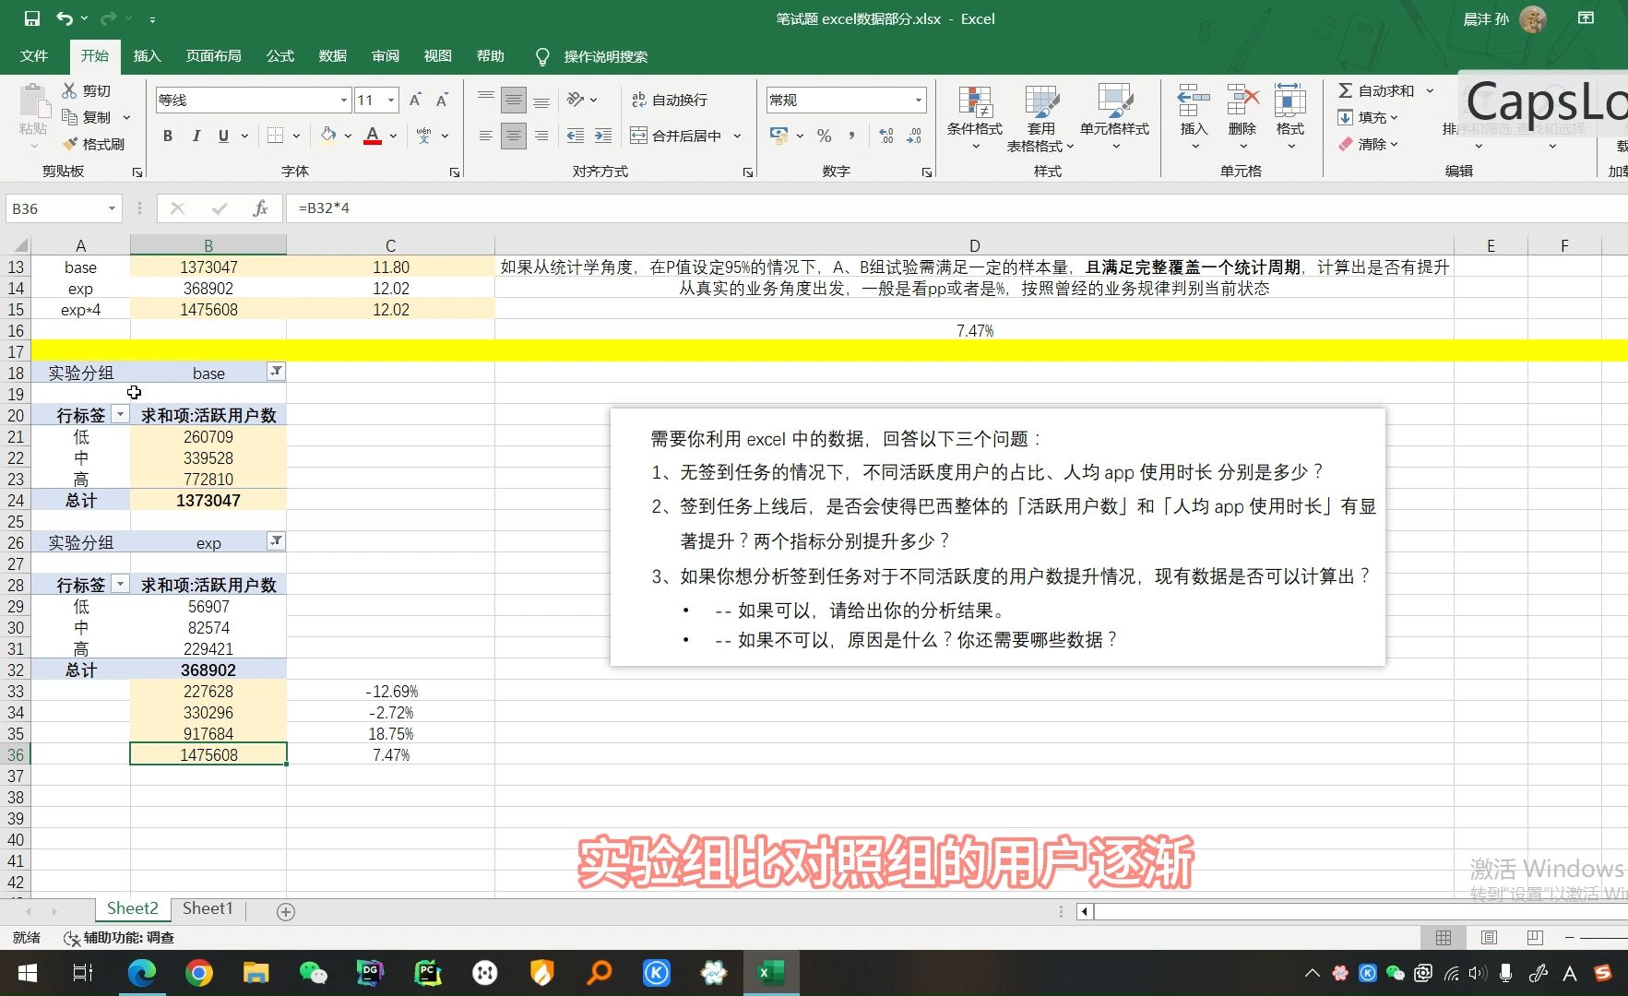Add a new sheet with the plus button
This screenshot has width=1628, height=996.
(286, 911)
